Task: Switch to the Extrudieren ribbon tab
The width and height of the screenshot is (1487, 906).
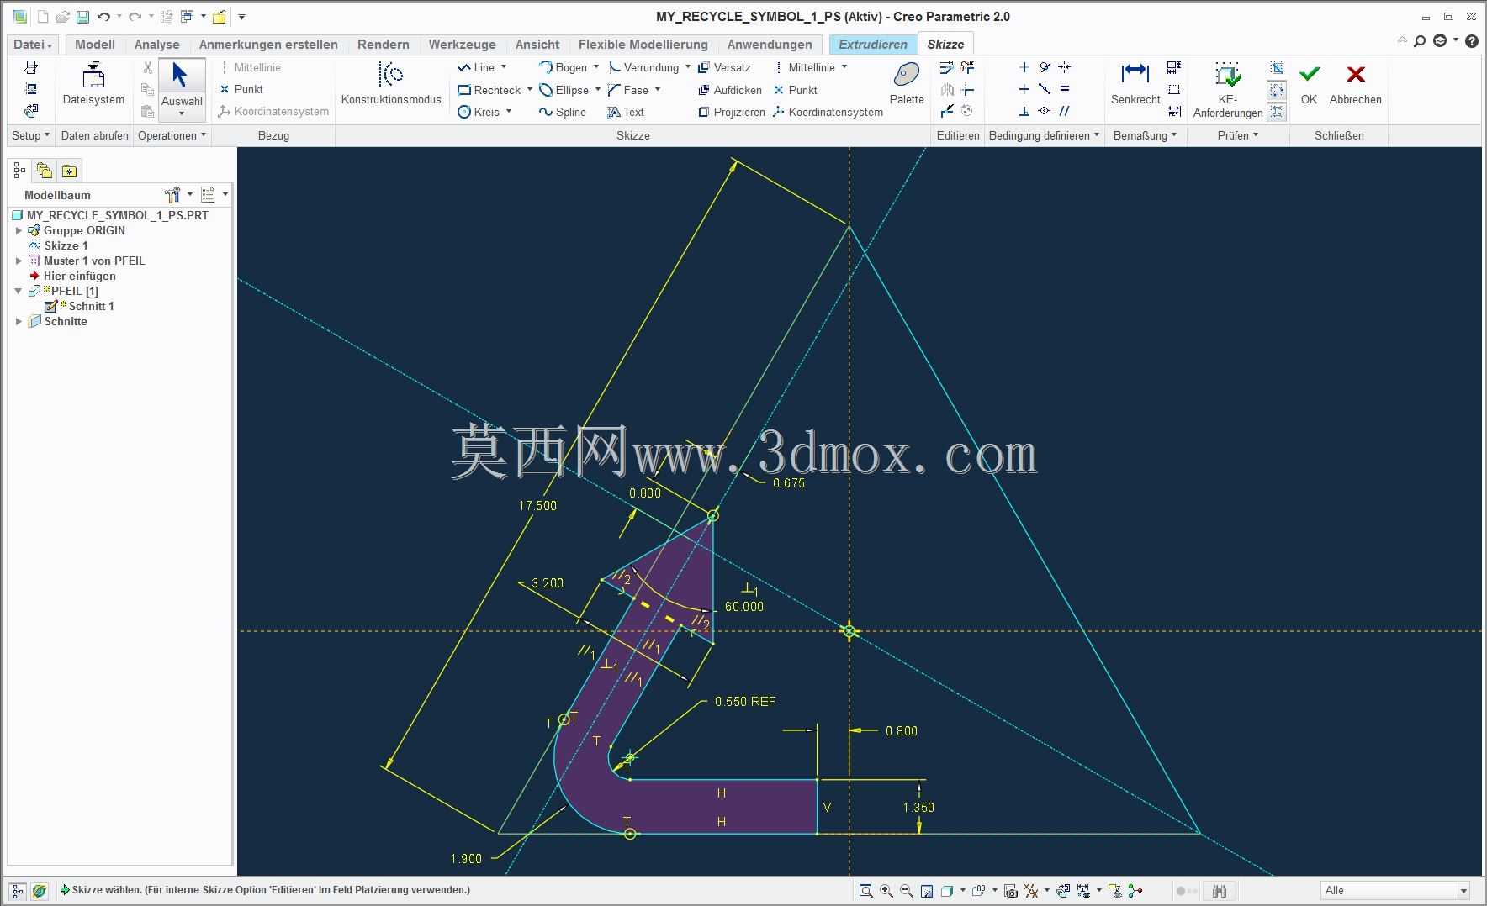Action: [x=872, y=45]
